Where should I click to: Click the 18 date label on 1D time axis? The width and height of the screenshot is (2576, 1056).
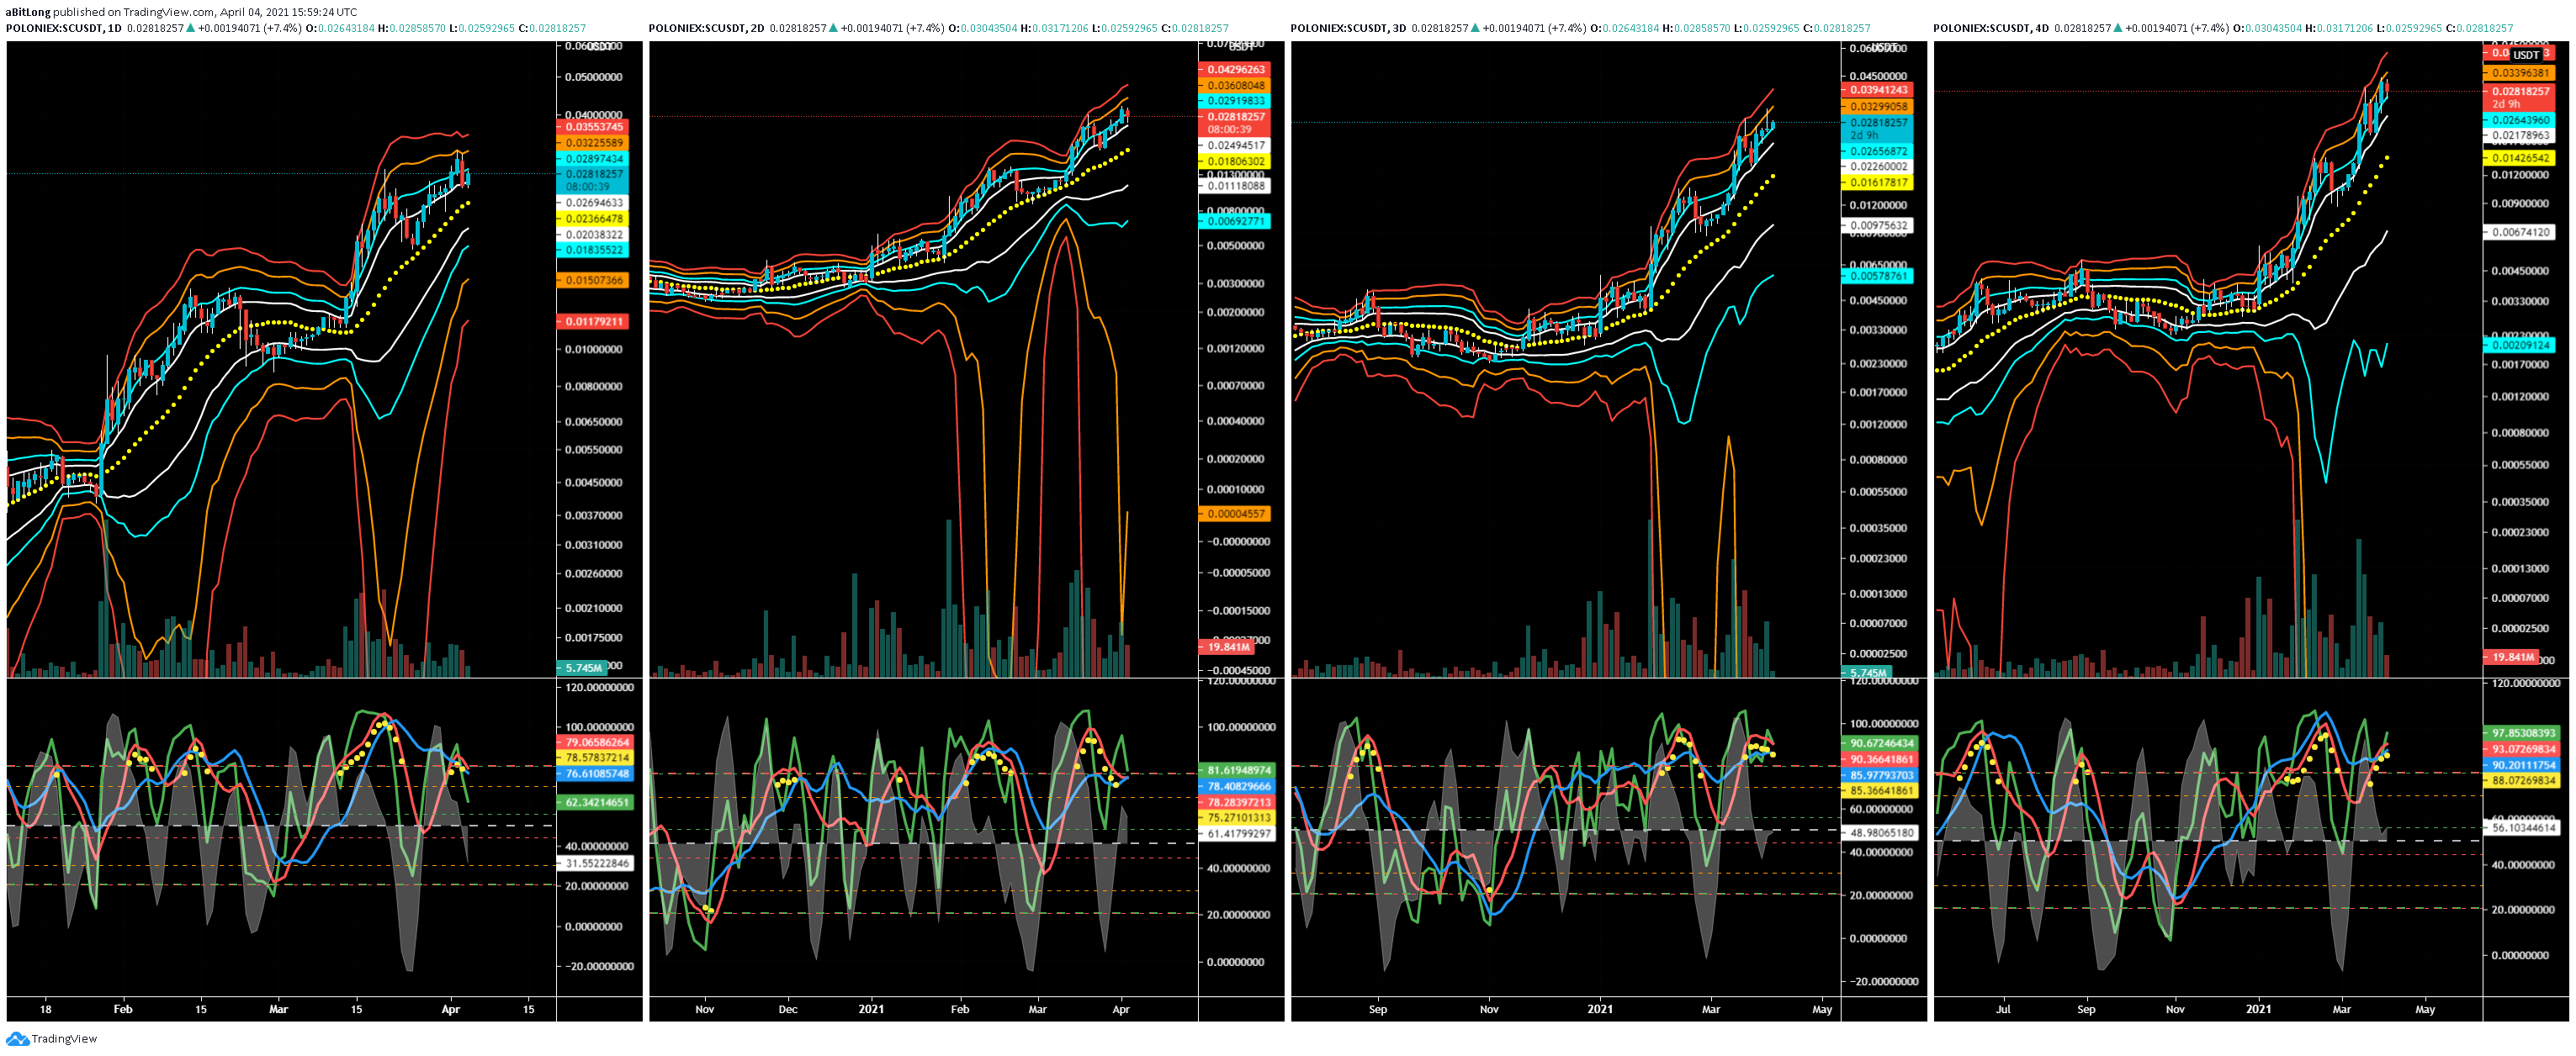(x=45, y=1009)
